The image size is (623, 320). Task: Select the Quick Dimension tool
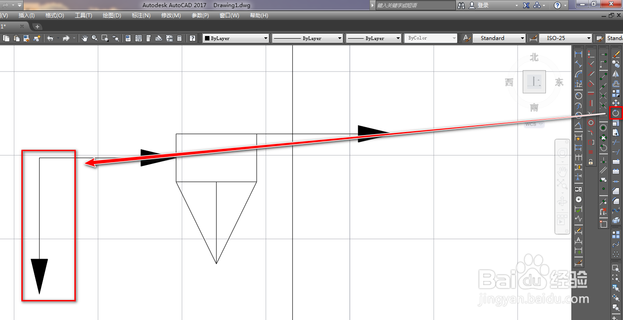tap(579, 138)
